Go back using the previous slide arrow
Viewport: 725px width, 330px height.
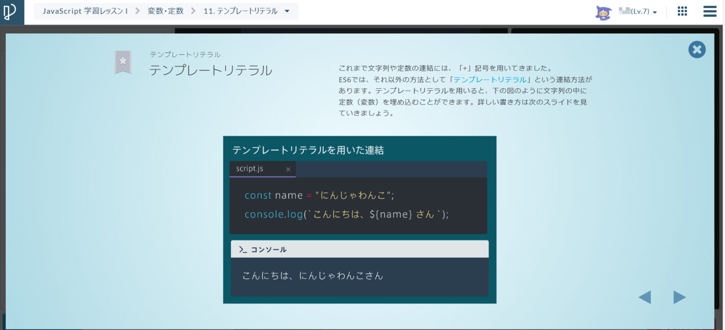[645, 297]
